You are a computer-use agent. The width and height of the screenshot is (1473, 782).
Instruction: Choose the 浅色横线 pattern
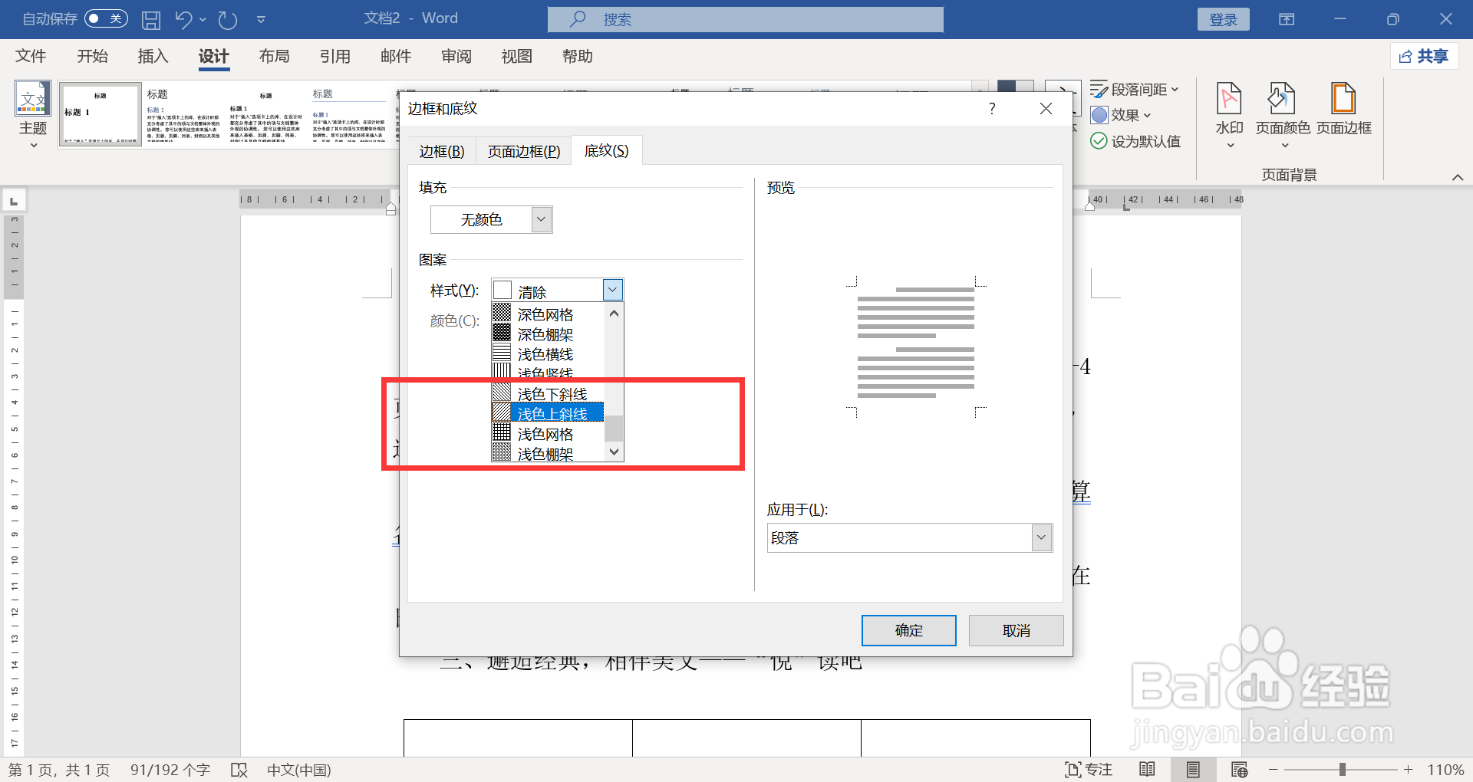pos(547,354)
